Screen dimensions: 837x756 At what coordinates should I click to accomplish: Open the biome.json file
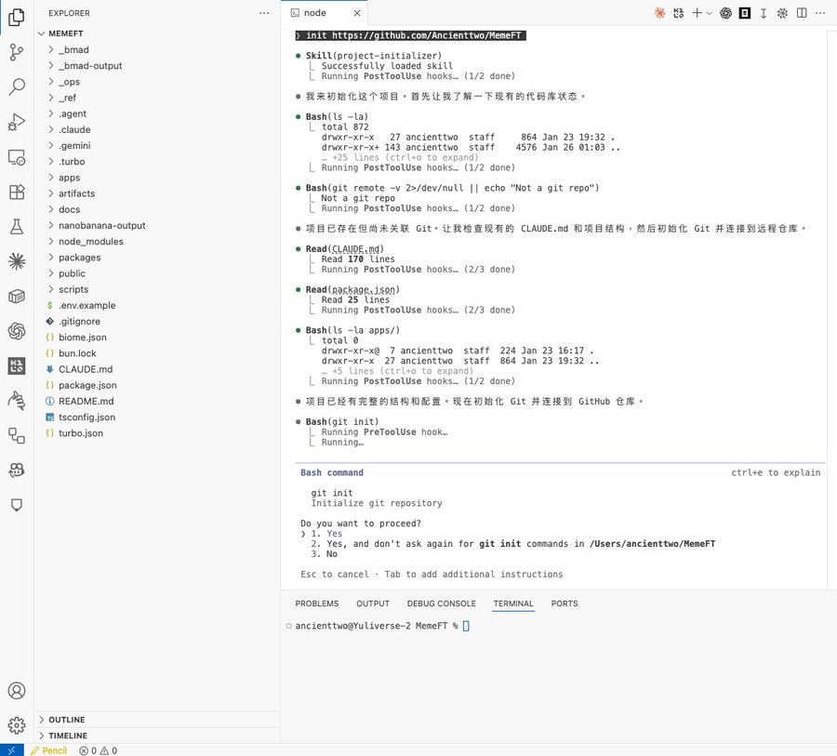coord(157,338)
